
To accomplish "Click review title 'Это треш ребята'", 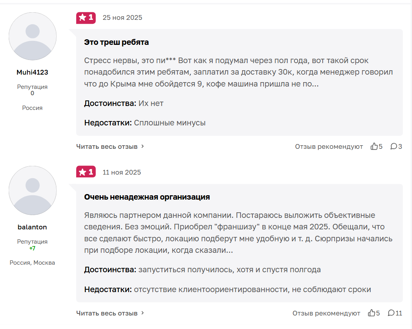I will 116,42.
